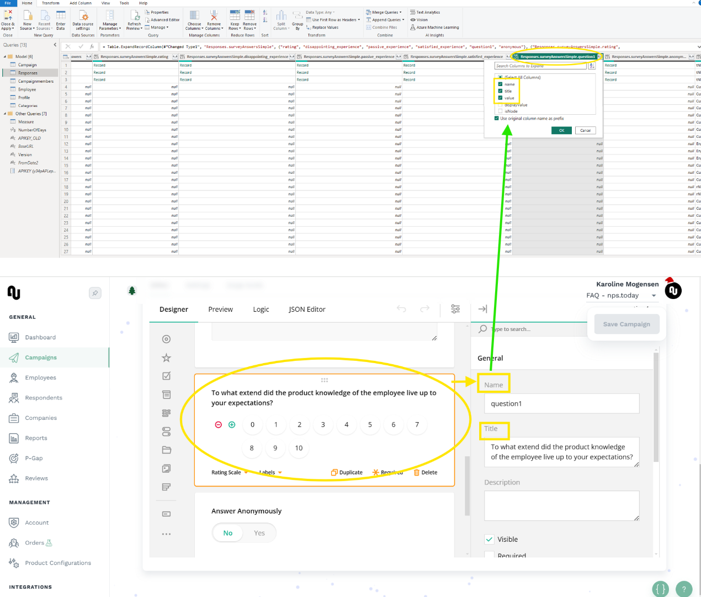
Task: Click the star rating toolbox icon
Action: tap(166, 358)
